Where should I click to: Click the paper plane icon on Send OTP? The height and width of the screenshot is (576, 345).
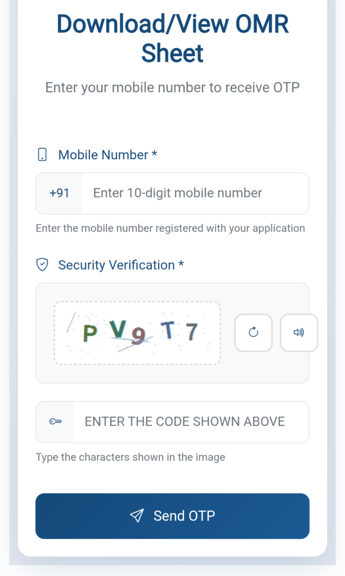[137, 516]
